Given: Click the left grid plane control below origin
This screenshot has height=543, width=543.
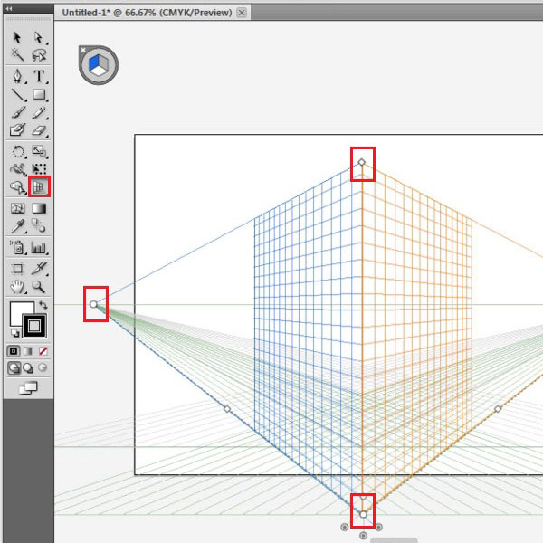Looking at the screenshot, I should click(344, 527).
